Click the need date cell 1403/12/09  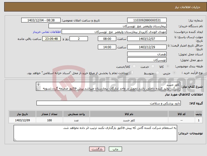pyautogui.click(x=23, y=120)
